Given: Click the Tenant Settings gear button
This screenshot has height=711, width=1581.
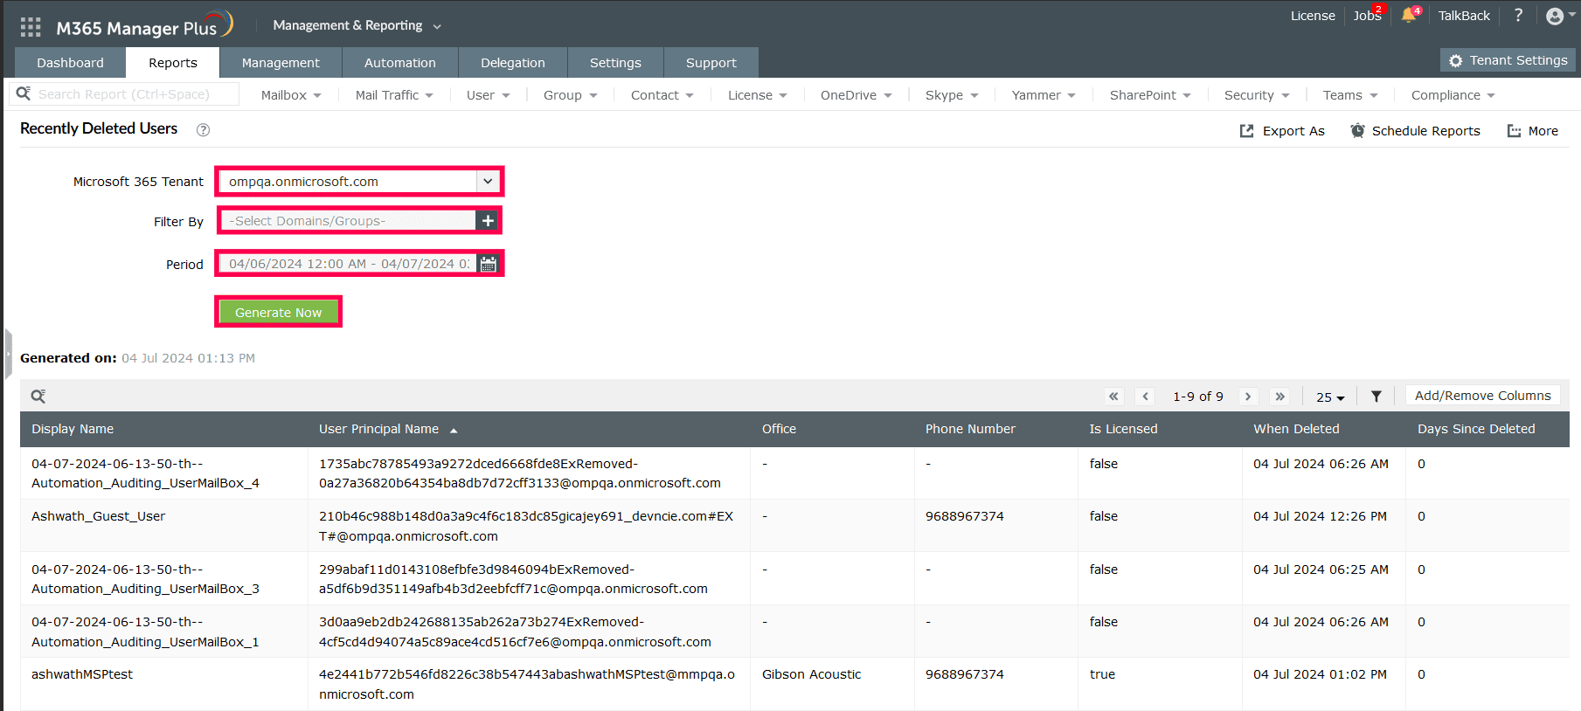Looking at the screenshot, I should point(1508,60).
